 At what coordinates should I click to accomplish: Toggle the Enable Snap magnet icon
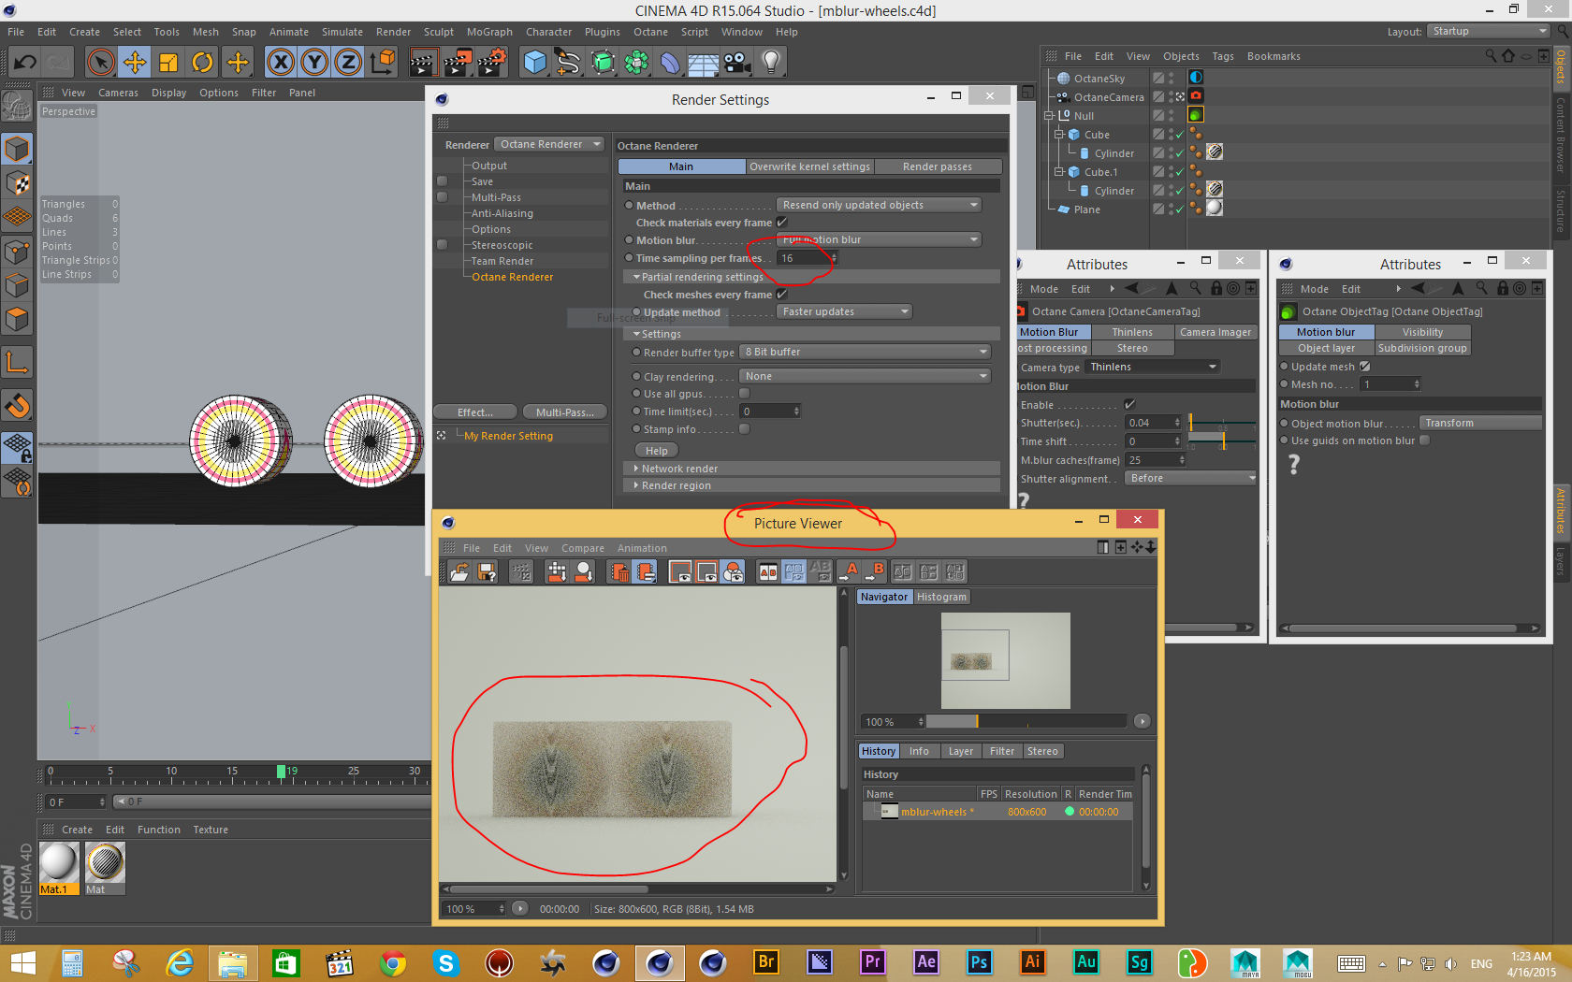(17, 405)
